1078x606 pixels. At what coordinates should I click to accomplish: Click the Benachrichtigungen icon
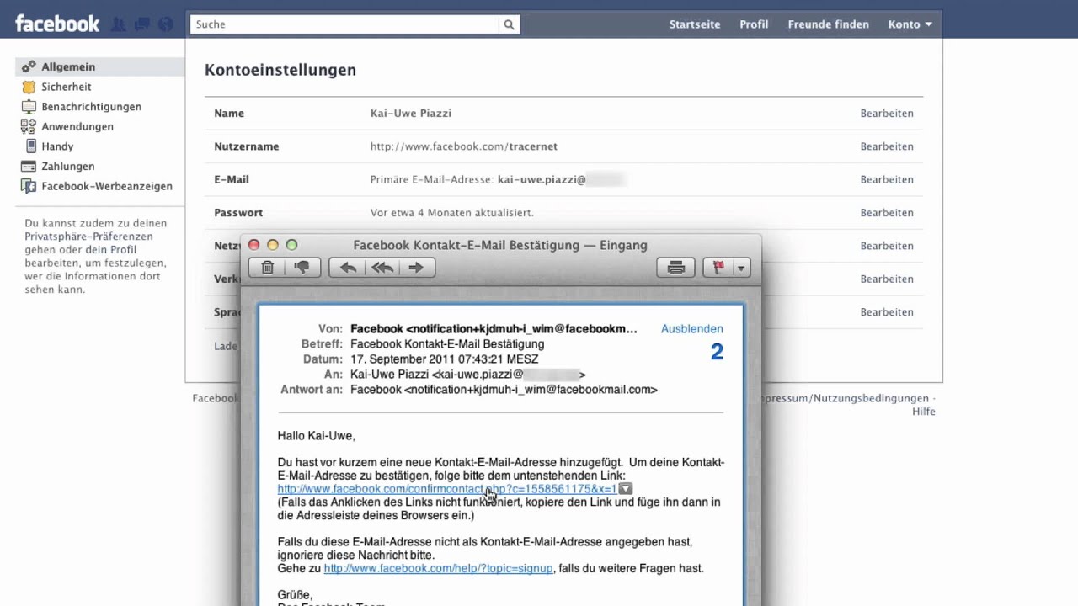(x=29, y=107)
